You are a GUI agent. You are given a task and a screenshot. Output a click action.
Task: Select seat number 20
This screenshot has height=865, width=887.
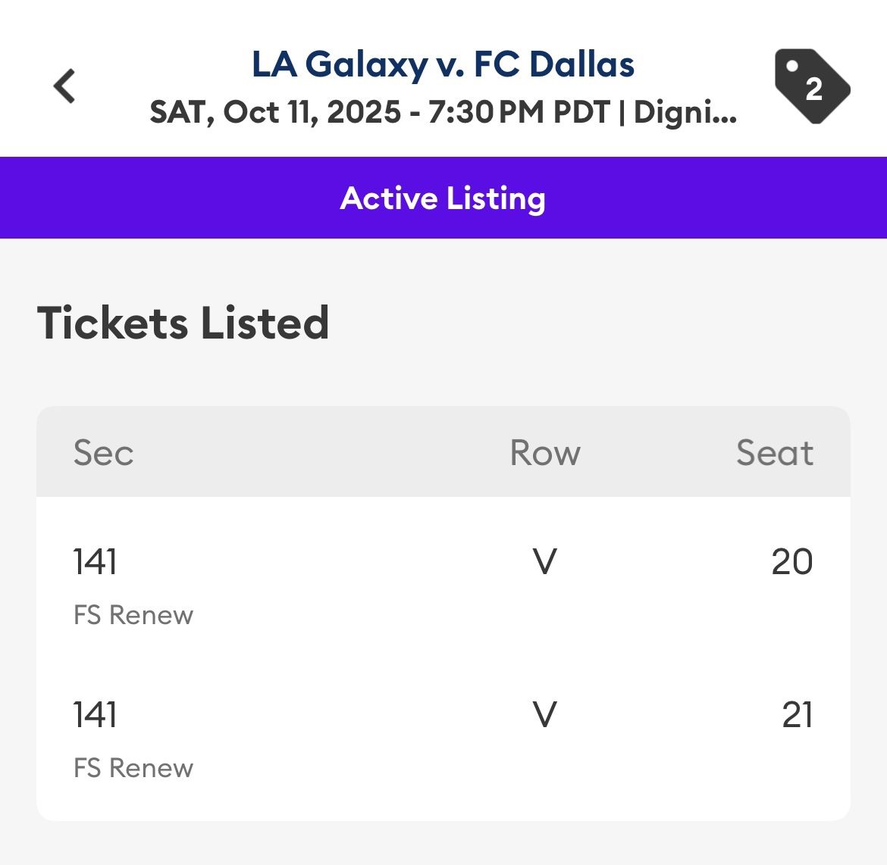pyautogui.click(x=791, y=562)
